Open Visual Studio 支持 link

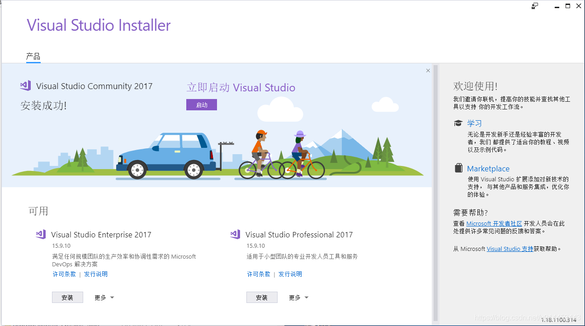click(x=510, y=249)
